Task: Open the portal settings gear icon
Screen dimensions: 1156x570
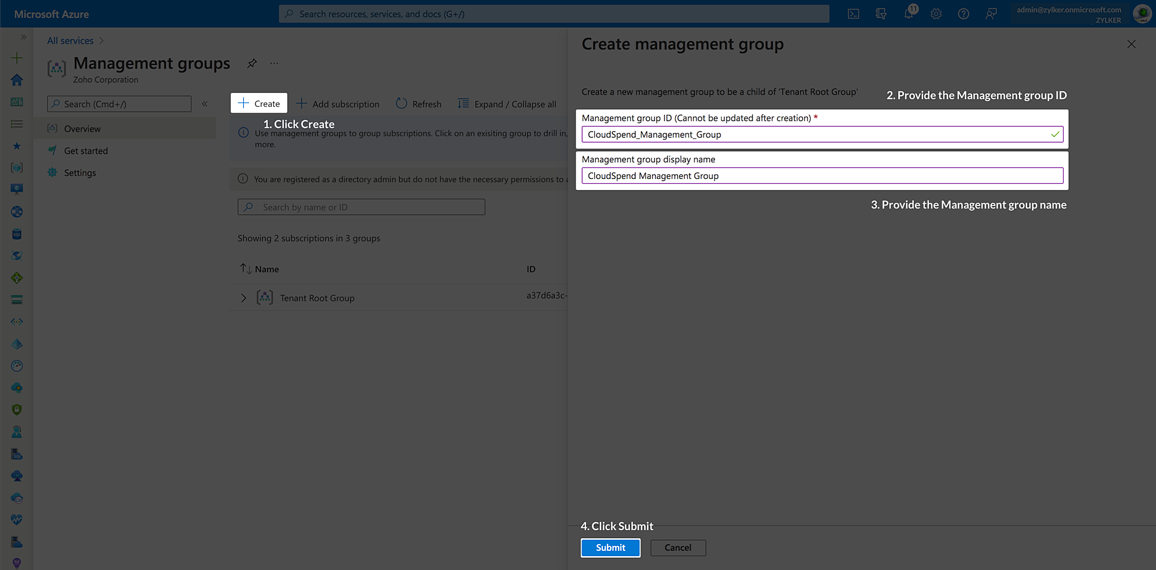Action: [936, 13]
